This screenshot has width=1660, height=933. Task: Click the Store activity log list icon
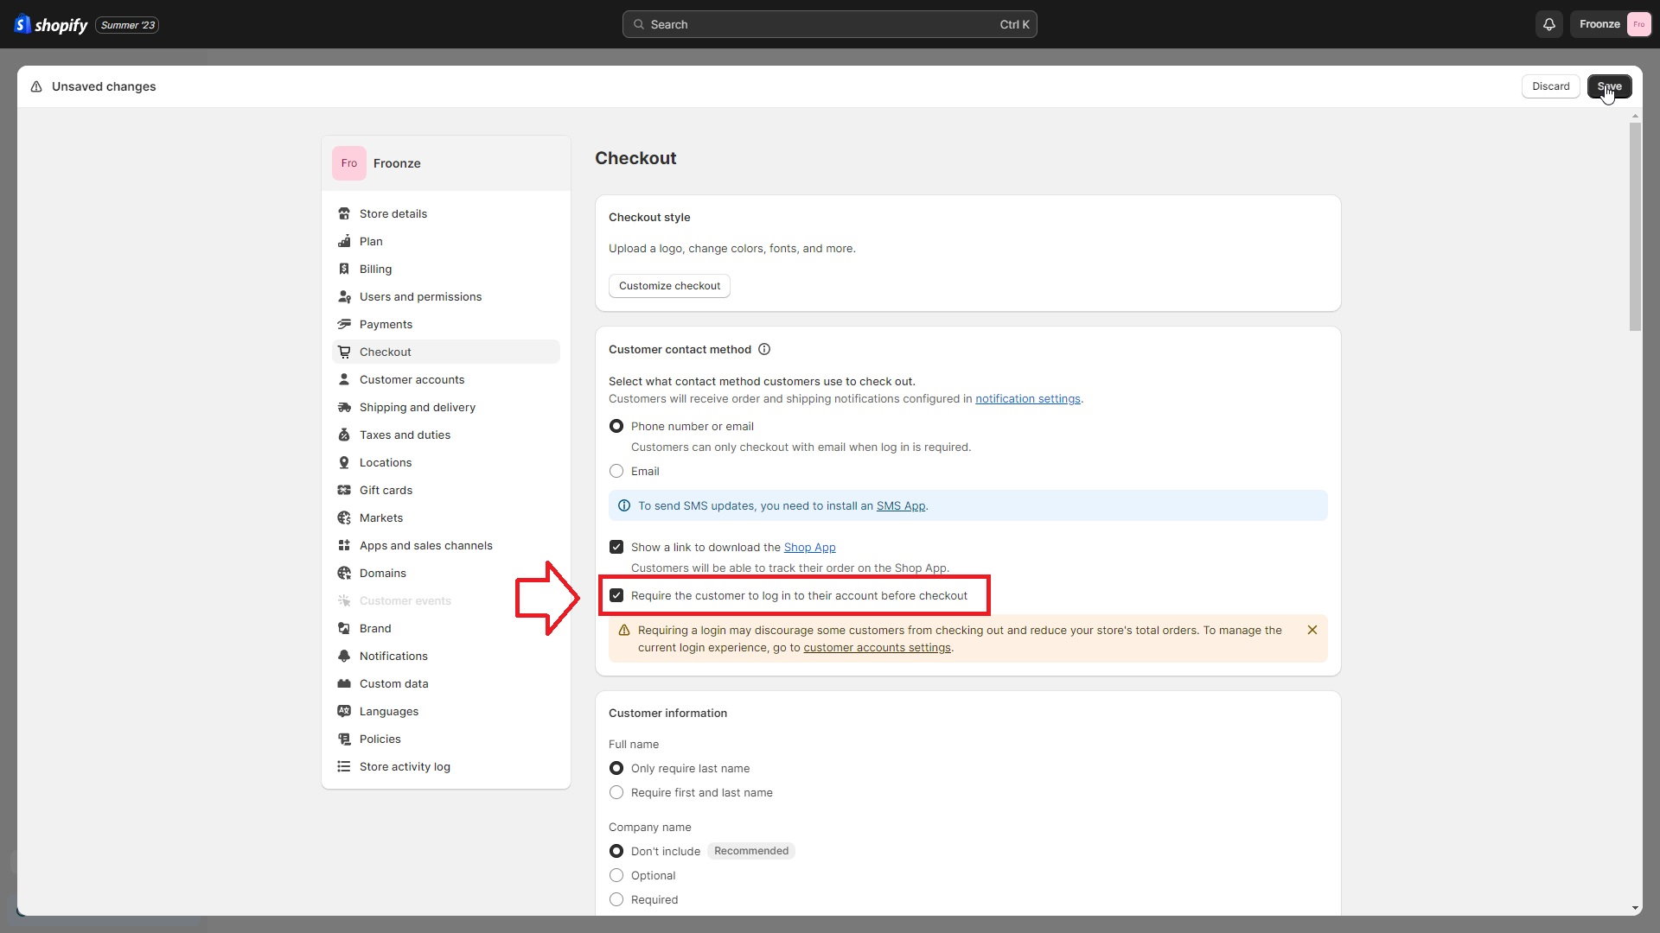(x=344, y=767)
